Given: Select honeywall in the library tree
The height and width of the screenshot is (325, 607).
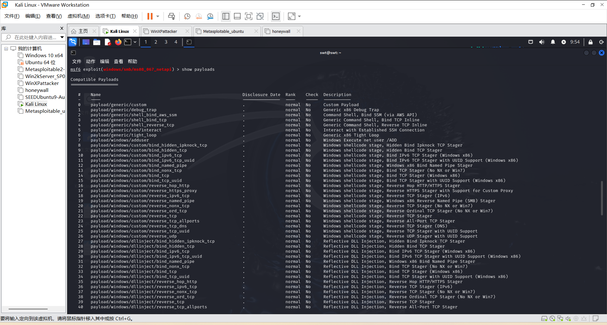Looking at the screenshot, I should 37,90.
